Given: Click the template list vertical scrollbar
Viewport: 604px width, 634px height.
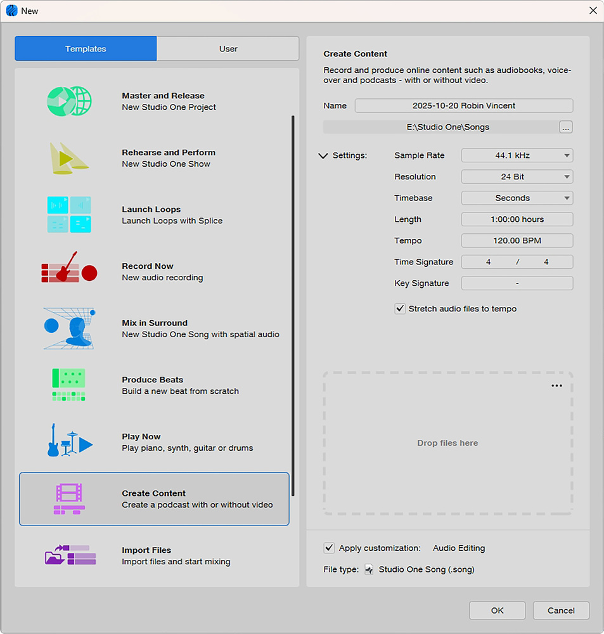Looking at the screenshot, I should tap(293, 304).
